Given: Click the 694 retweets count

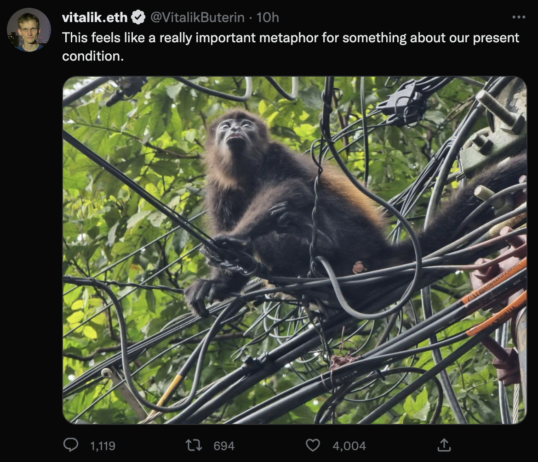Looking at the screenshot, I should click(x=224, y=445).
